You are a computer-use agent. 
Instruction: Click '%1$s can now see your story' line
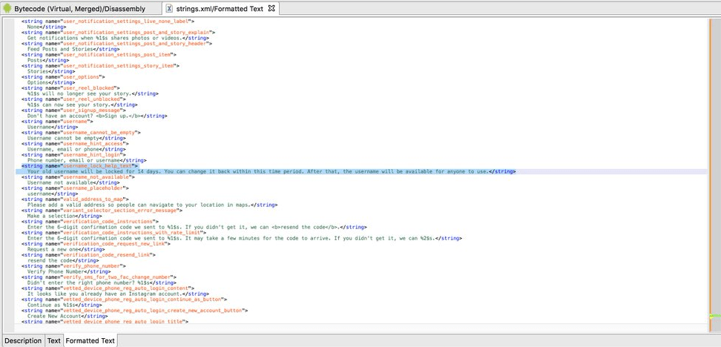84,105
